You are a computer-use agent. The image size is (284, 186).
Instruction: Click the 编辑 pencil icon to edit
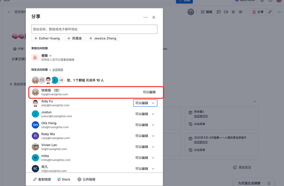pos(206,12)
